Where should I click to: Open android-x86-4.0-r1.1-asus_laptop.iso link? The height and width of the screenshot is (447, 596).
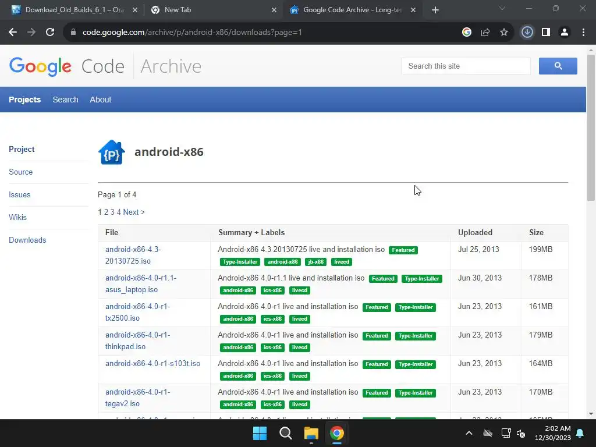(141, 283)
